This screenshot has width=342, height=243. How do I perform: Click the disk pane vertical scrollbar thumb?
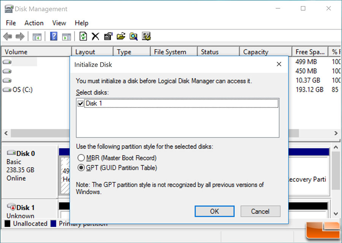click(336, 170)
